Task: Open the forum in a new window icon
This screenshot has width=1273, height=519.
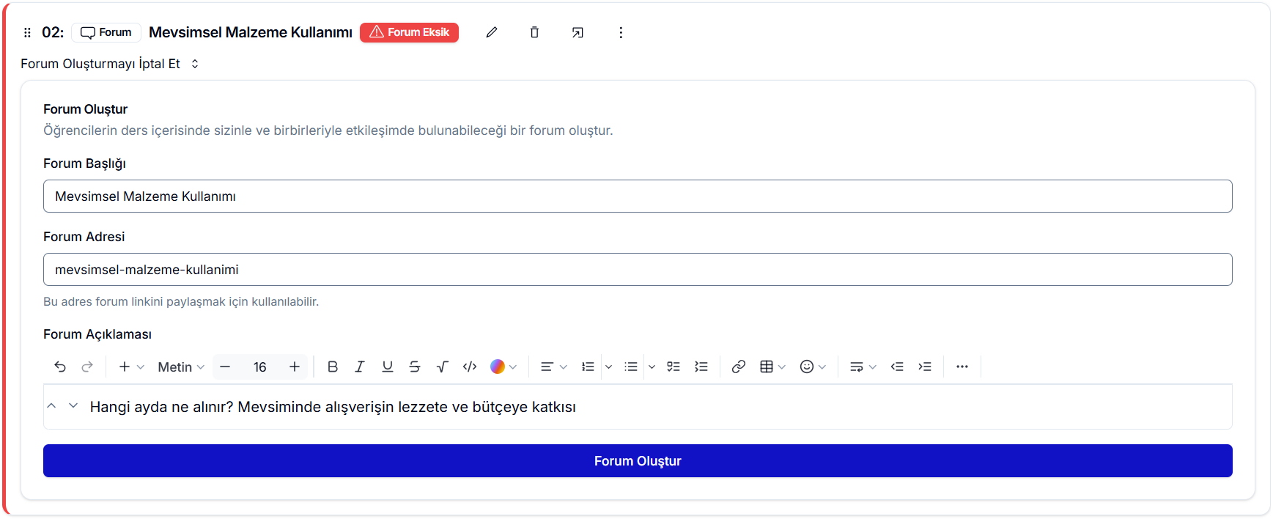Action: click(x=578, y=32)
